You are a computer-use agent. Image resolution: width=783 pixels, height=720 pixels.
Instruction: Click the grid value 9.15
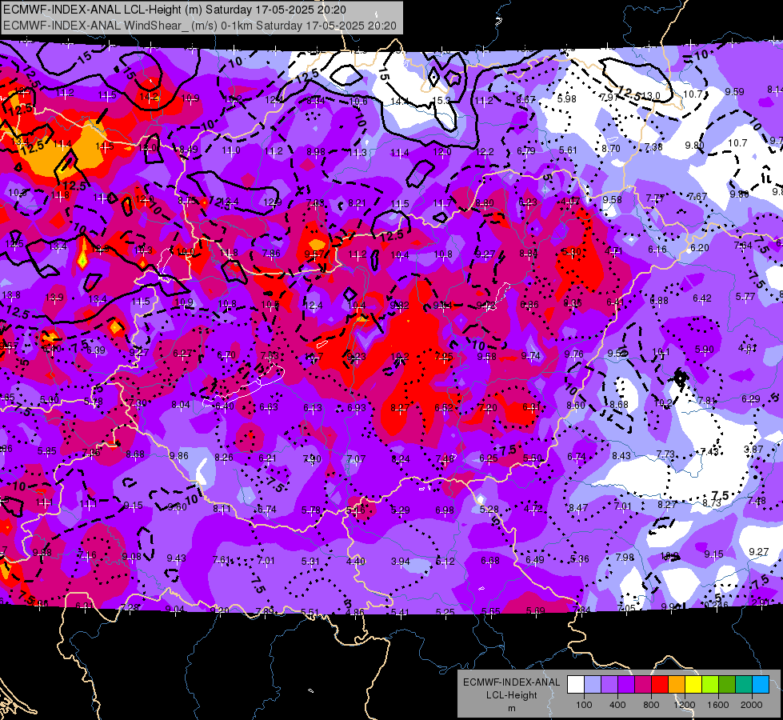(713, 554)
